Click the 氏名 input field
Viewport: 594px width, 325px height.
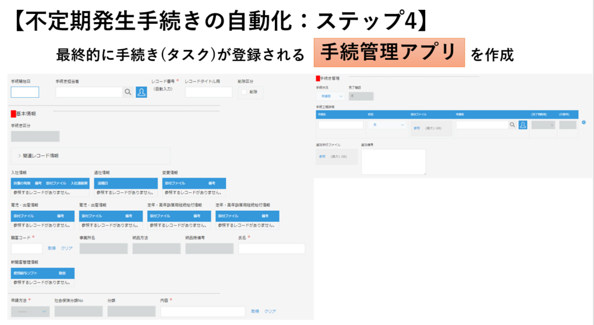pos(271,248)
